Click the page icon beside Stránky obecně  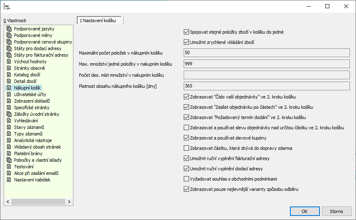point(9,68)
